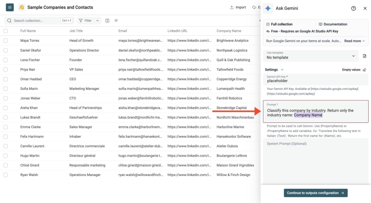Expand the description with Read more
The image size is (371, 203).
pos(355,41)
